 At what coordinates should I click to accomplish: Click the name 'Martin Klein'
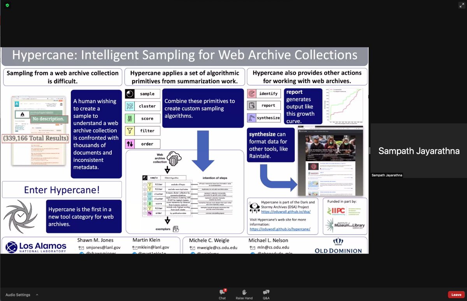click(146, 240)
